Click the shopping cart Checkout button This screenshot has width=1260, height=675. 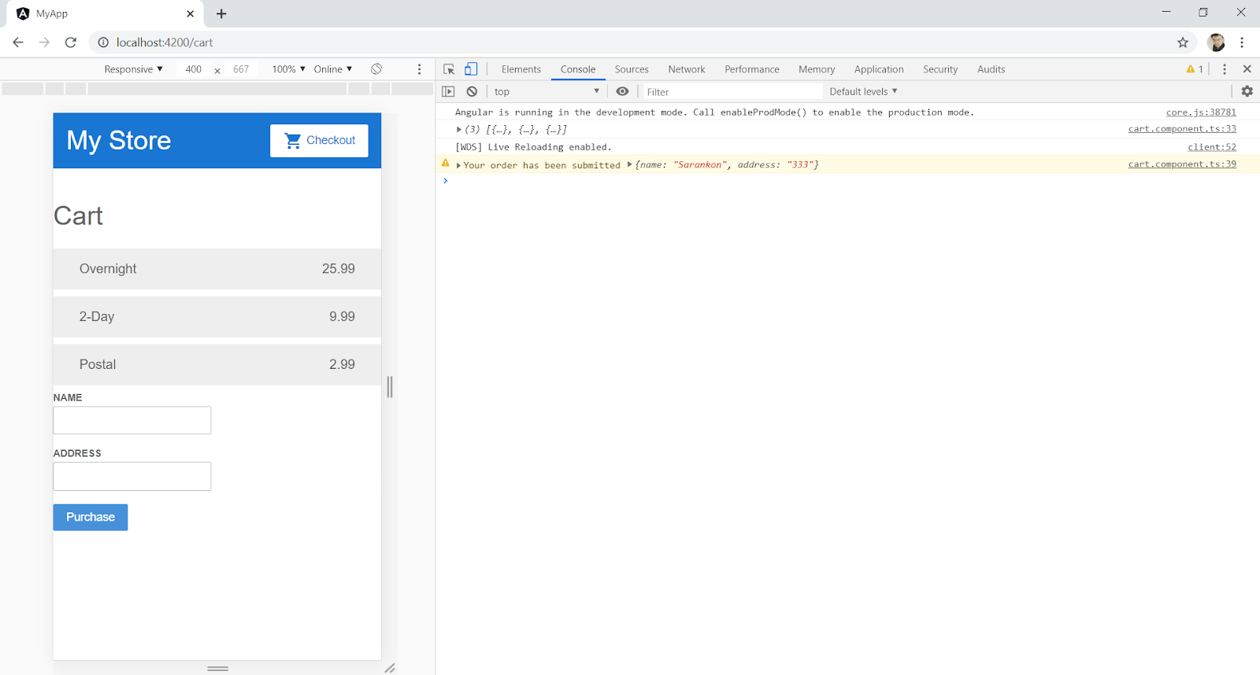click(x=319, y=141)
